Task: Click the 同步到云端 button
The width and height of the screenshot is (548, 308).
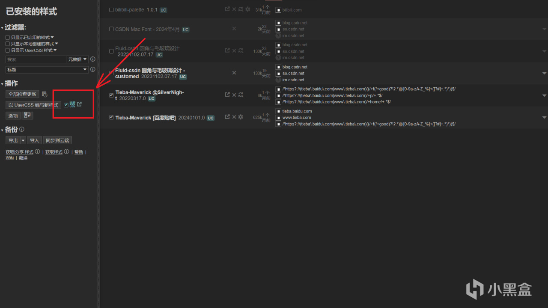Action: coord(57,140)
